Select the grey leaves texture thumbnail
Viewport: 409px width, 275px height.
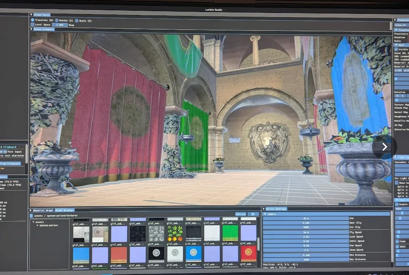[x=156, y=233]
